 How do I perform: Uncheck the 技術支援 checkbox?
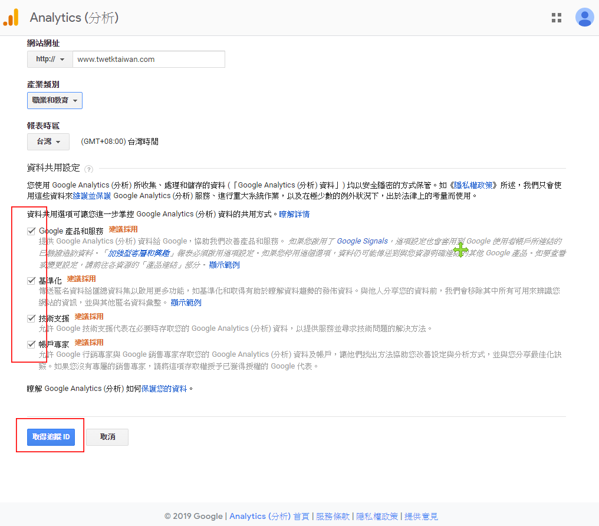tap(31, 318)
